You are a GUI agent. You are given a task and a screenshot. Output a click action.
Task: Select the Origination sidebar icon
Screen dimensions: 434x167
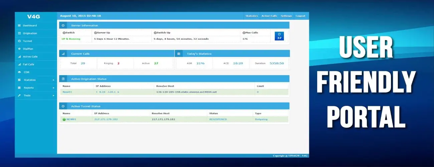click(x=19, y=33)
